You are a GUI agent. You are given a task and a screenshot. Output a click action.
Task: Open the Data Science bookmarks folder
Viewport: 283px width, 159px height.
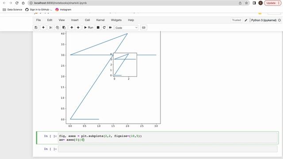(x=12, y=10)
